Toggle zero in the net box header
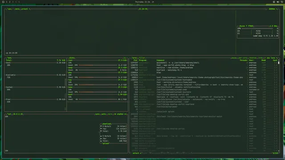 pyautogui.click(x=110, y=114)
